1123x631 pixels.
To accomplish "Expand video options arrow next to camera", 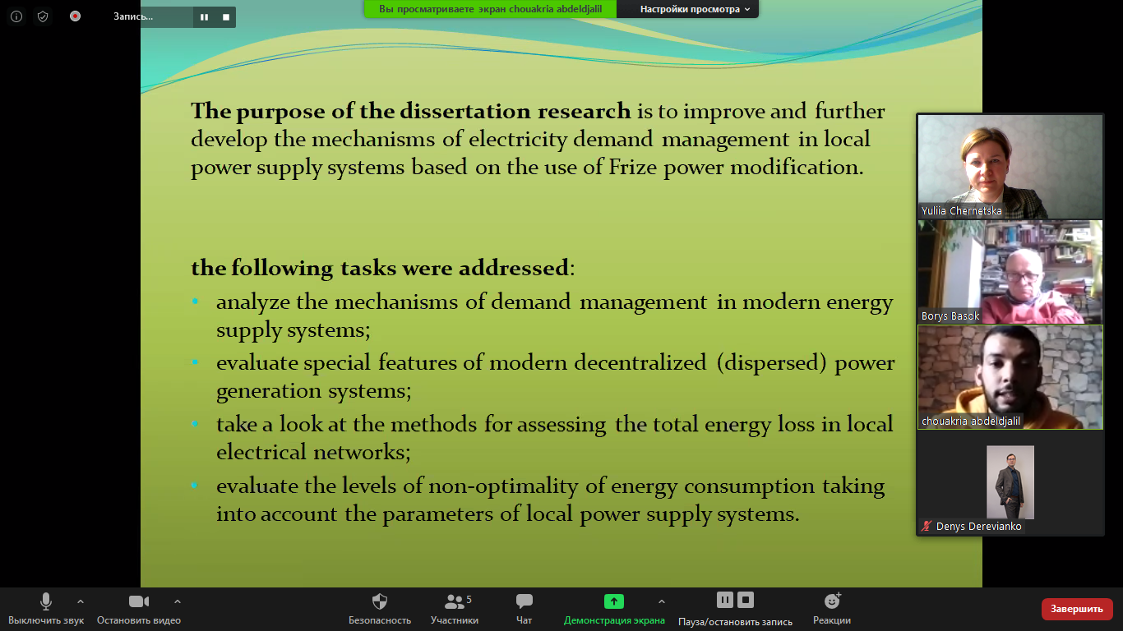I will click(177, 601).
